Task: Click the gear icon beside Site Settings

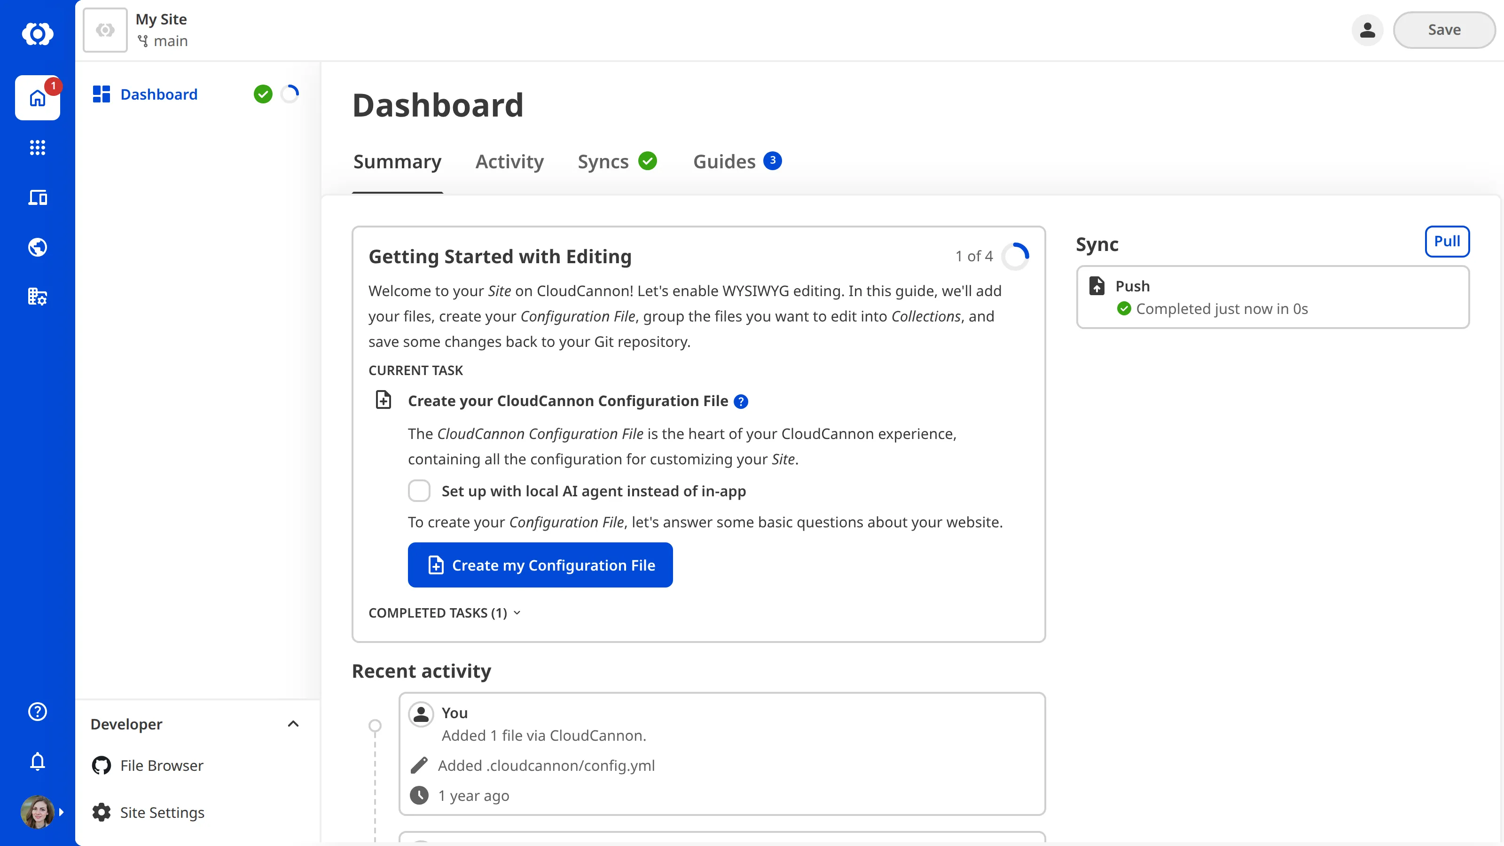Action: 102,813
